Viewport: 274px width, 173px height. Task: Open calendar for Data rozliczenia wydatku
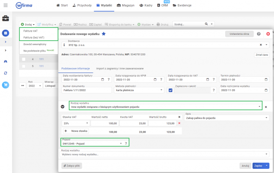click(266, 90)
